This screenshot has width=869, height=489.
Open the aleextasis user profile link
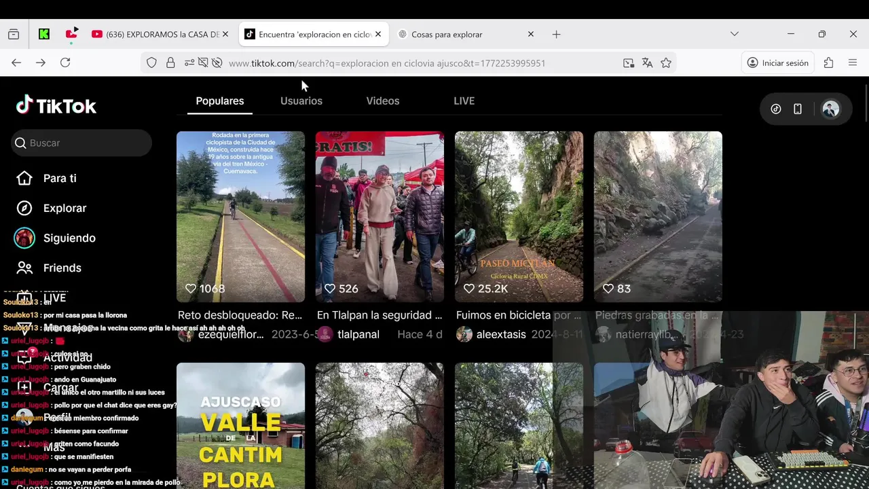[501, 334]
